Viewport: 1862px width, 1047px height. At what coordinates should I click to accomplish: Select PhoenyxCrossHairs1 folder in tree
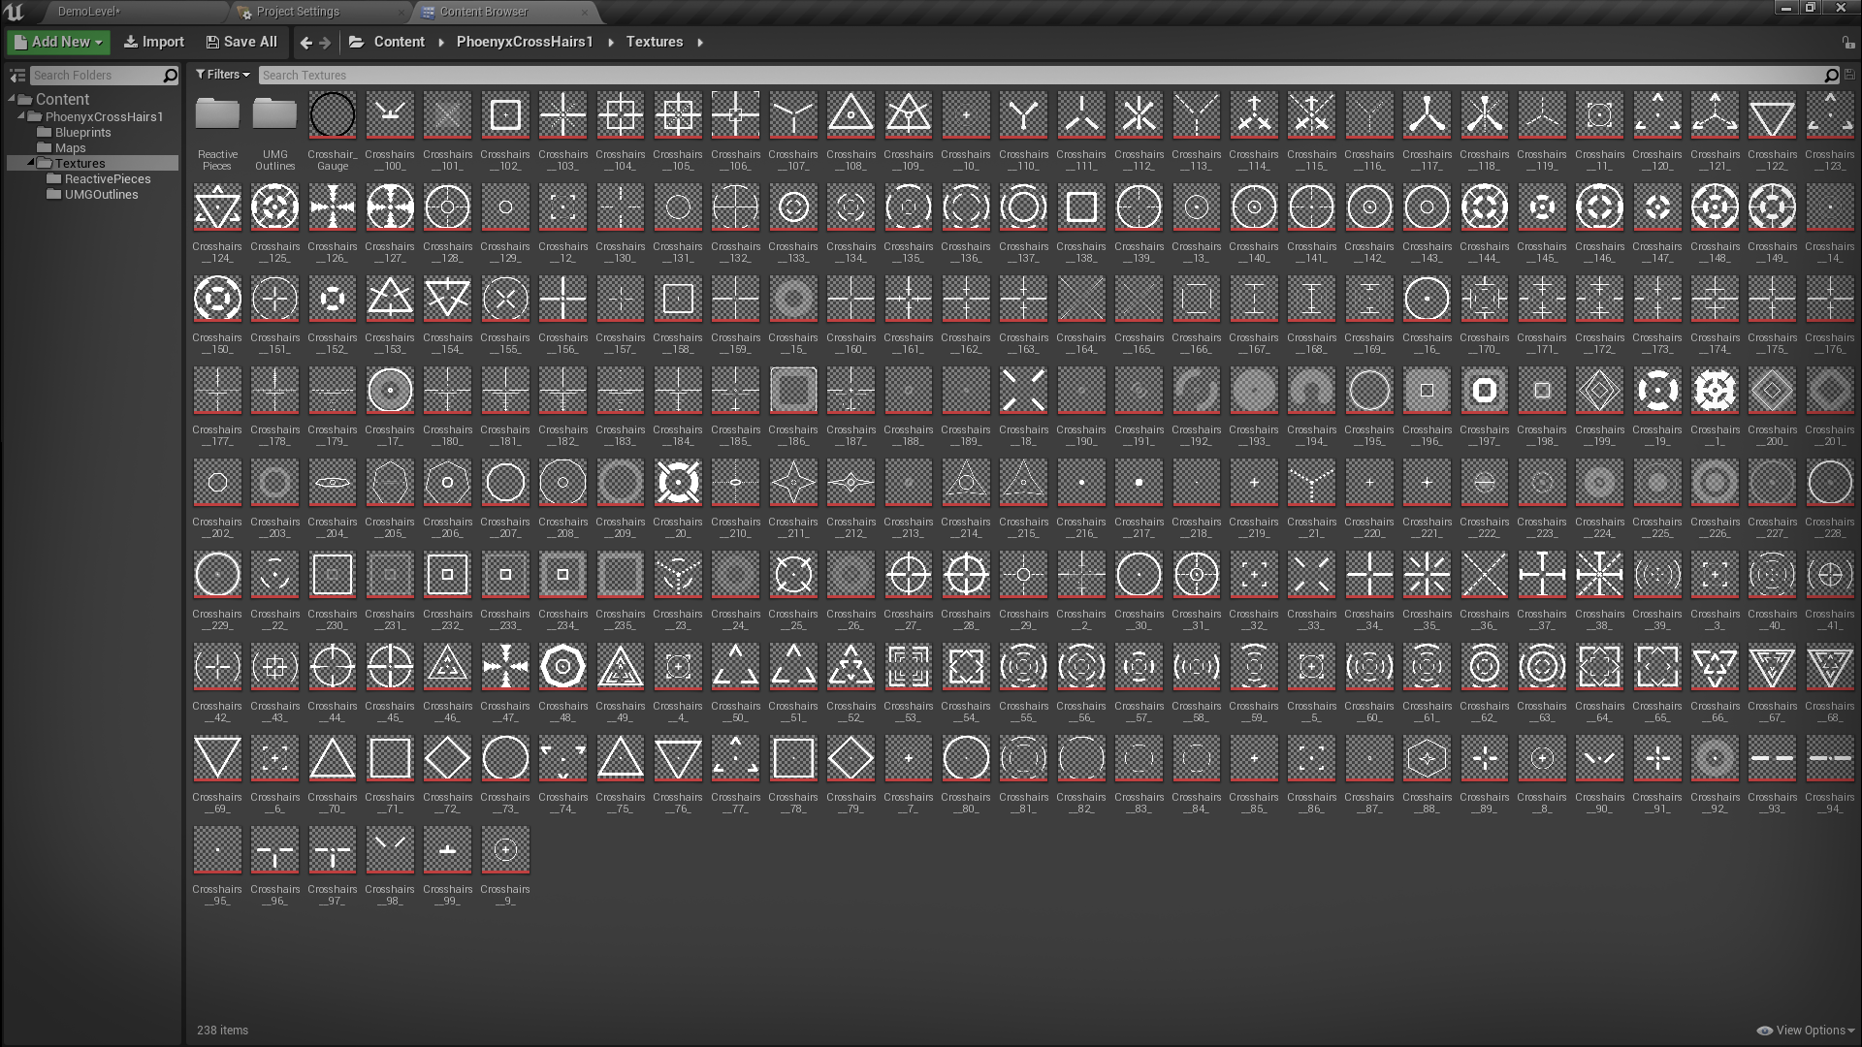click(x=104, y=116)
